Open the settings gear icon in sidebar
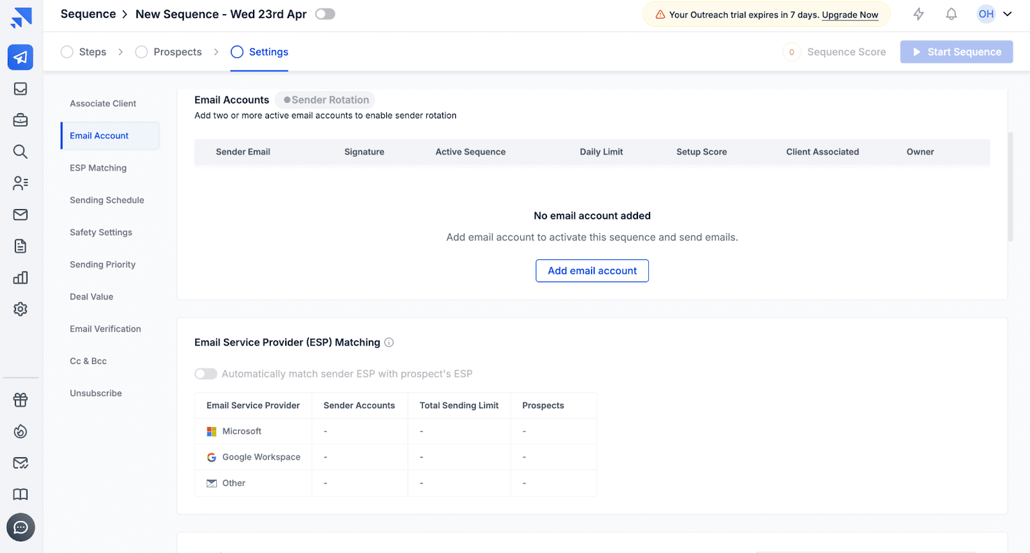The height and width of the screenshot is (553, 1030). click(21, 309)
